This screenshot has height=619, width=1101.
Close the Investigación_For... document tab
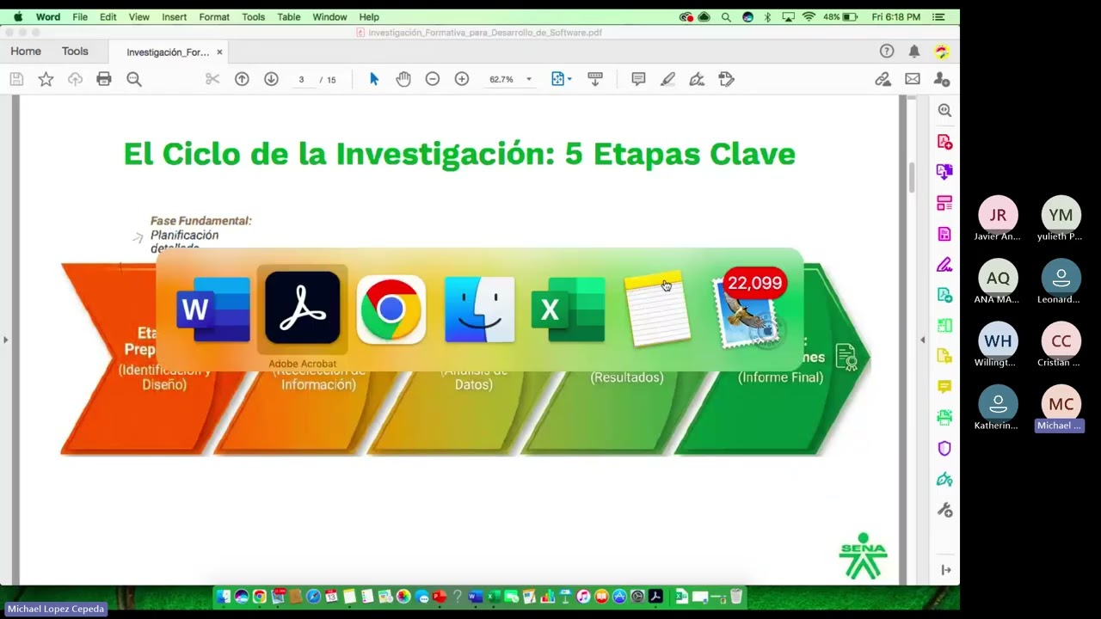219,52
